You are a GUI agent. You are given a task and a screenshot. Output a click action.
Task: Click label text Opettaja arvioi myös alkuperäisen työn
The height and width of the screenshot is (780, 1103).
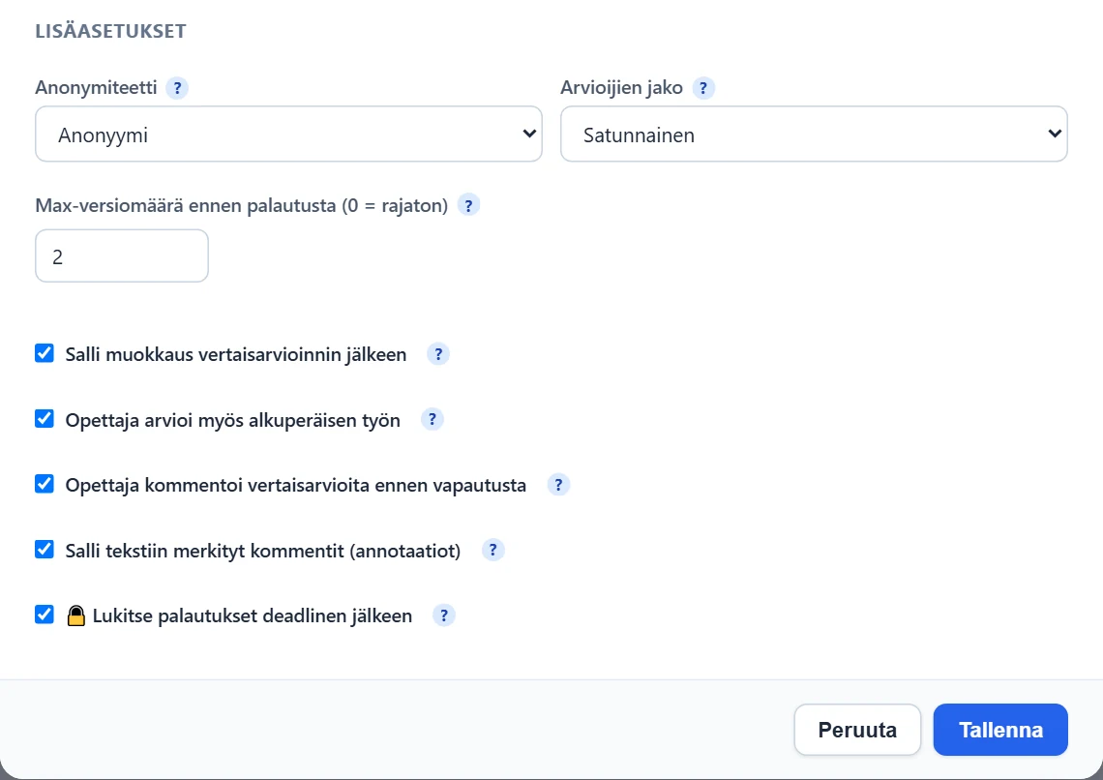233,420
